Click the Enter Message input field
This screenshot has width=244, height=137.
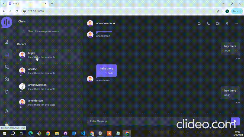[148, 121]
